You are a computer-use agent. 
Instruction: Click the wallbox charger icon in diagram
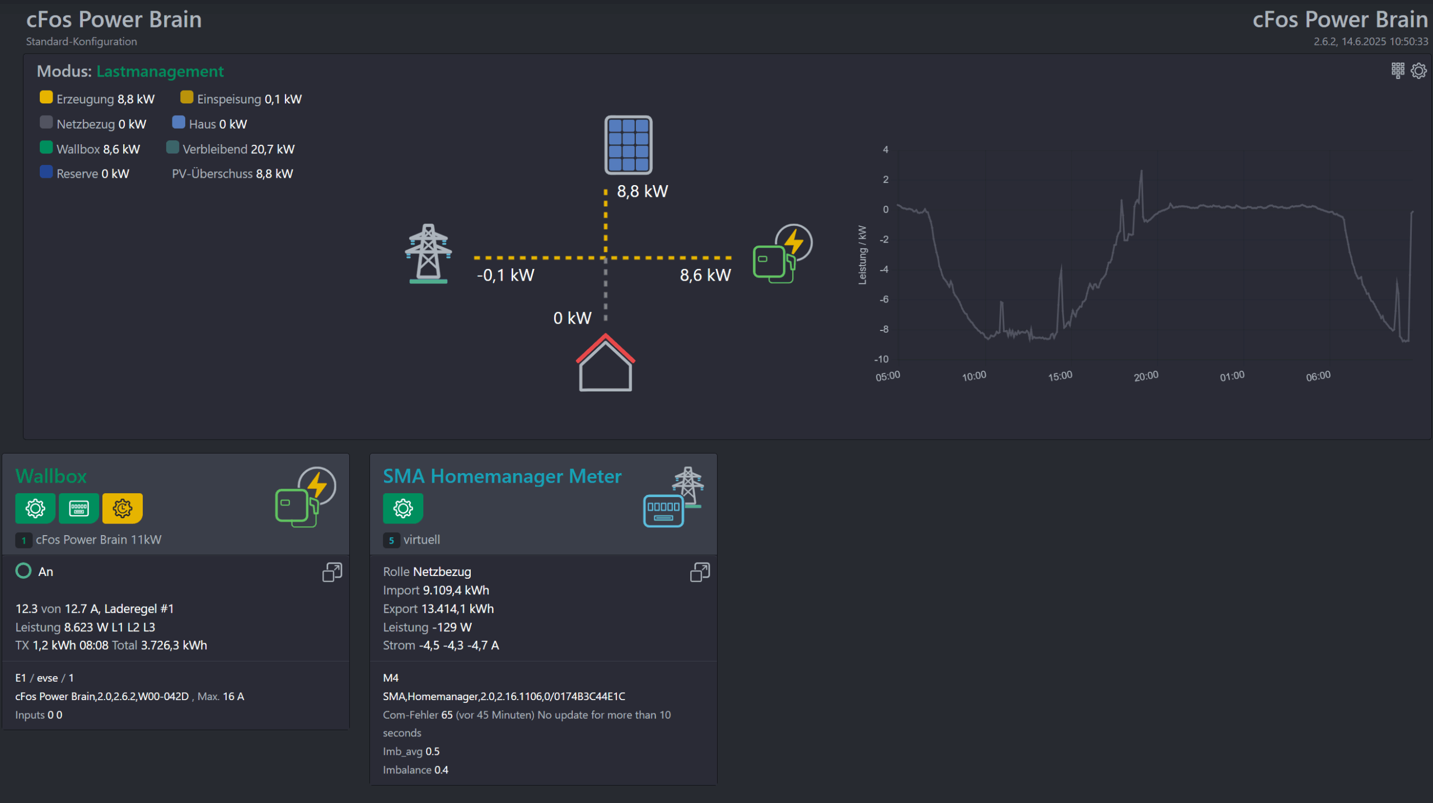tap(783, 253)
